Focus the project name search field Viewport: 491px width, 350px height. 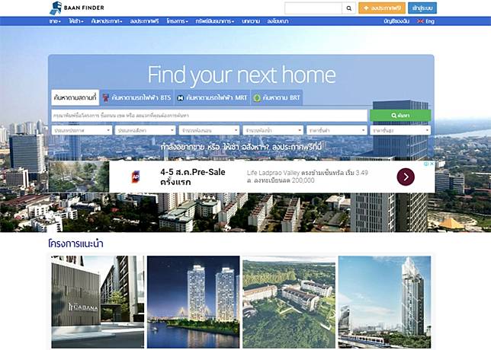[x=209, y=116]
